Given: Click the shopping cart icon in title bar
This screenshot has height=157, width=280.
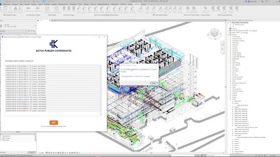Looking at the screenshot, I should click(x=262, y=1).
